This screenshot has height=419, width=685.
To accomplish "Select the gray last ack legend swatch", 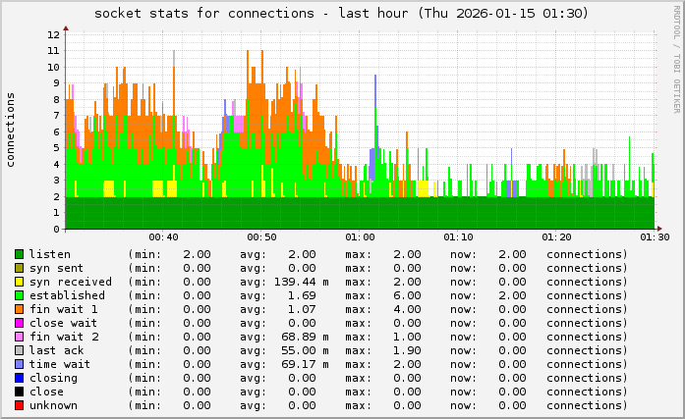I will click(19, 350).
